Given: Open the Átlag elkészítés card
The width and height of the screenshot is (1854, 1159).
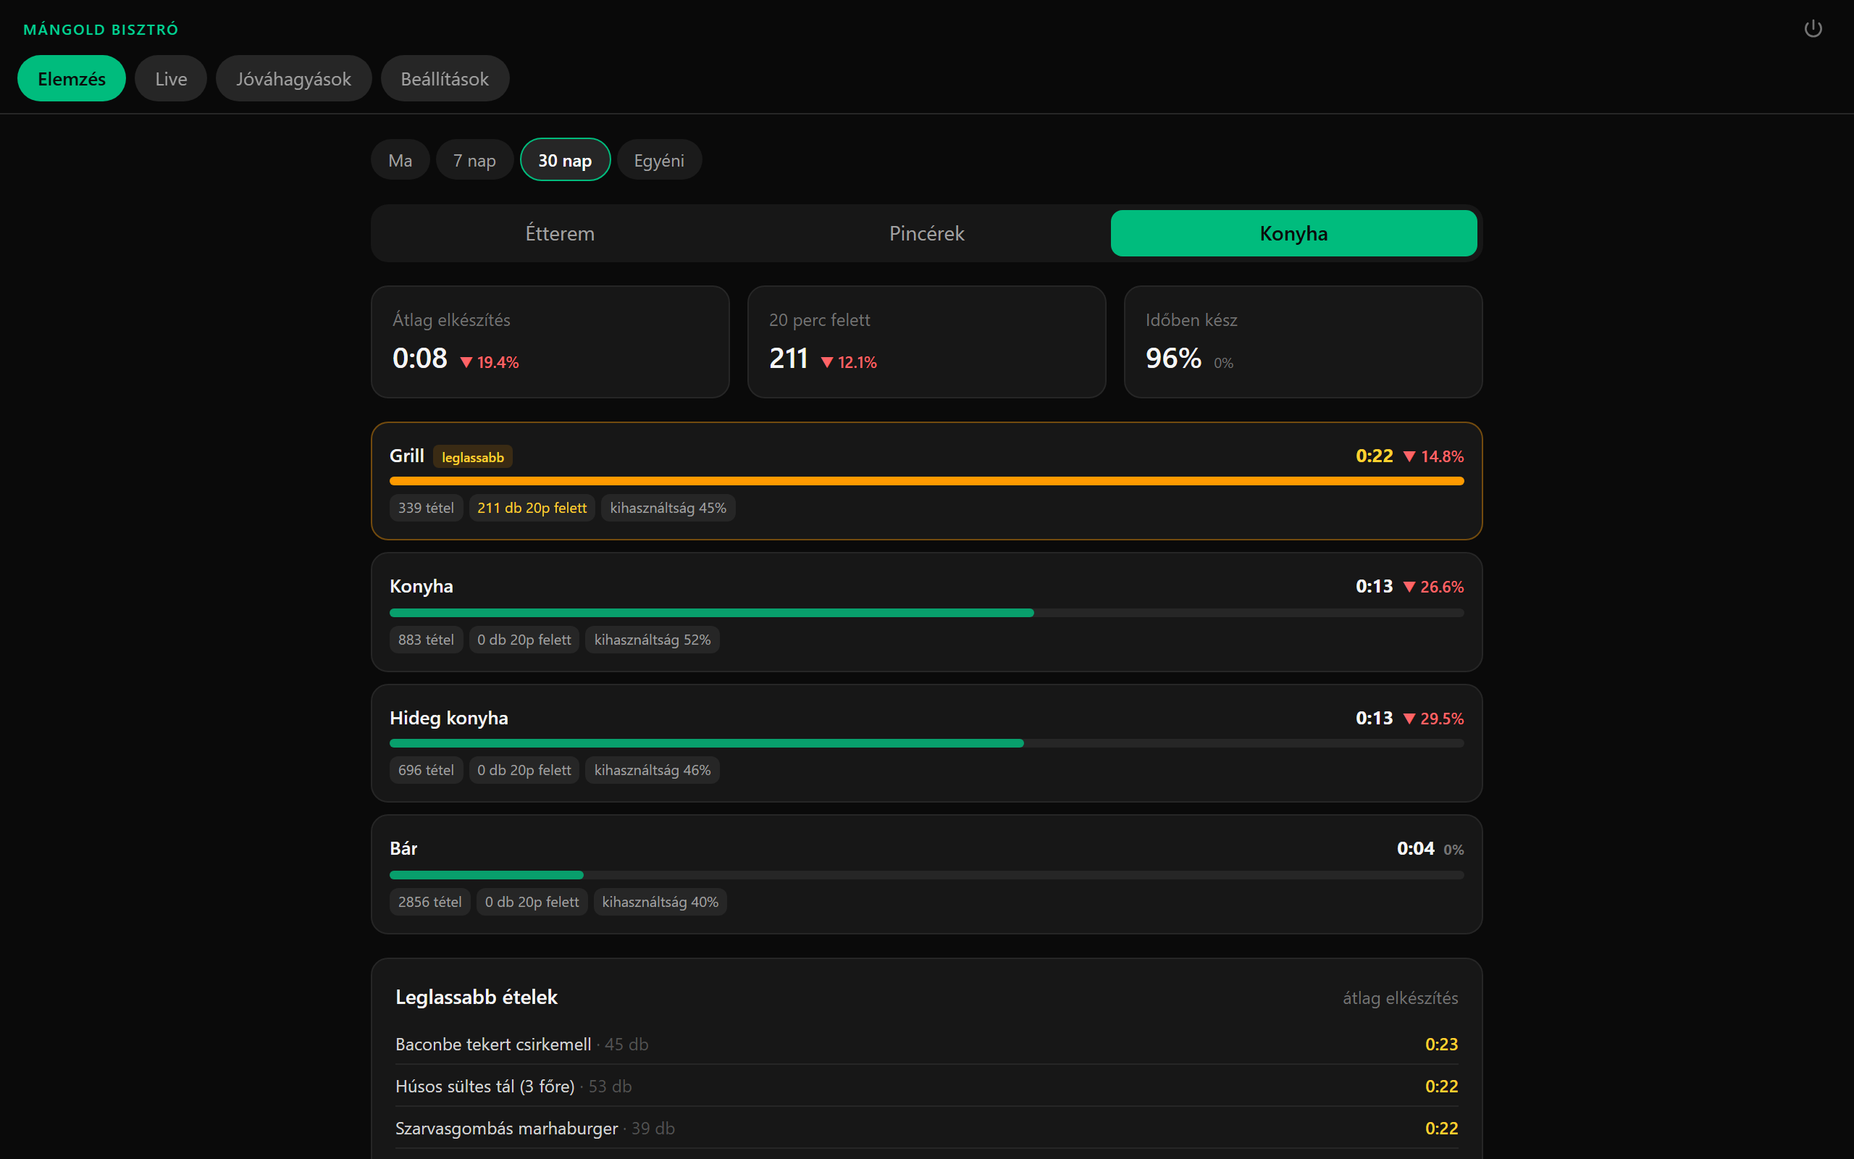Looking at the screenshot, I should pyautogui.click(x=550, y=342).
